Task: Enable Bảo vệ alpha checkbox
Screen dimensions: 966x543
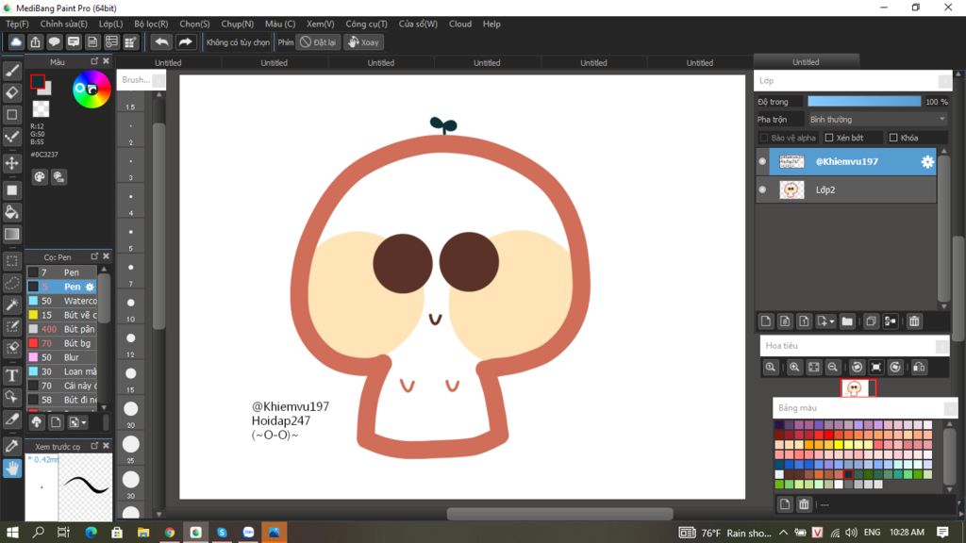Action: pyautogui.click(x=764, y=138)
